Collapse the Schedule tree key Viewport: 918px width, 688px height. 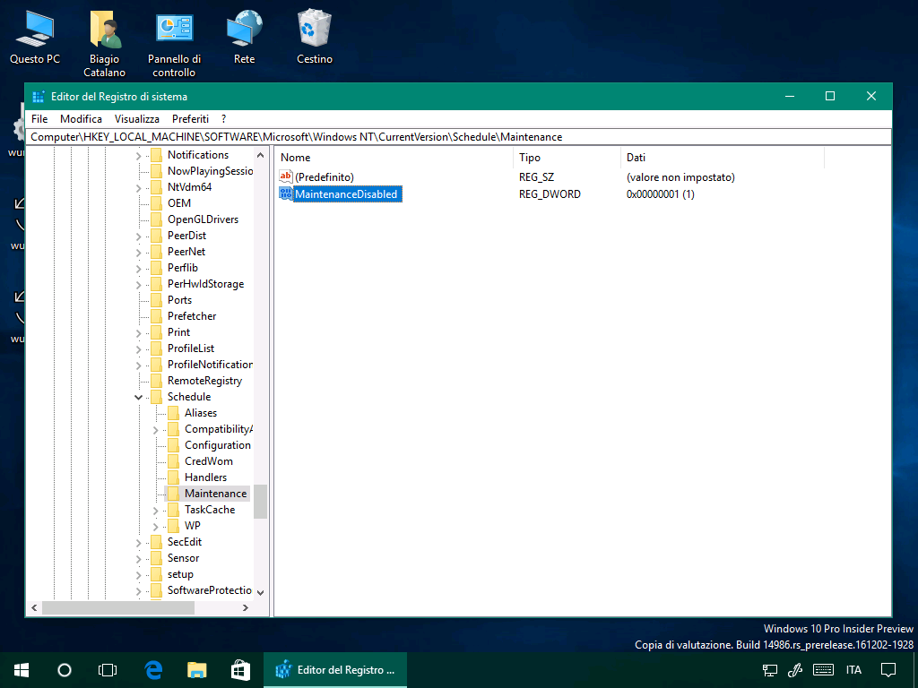pos(138,397)
